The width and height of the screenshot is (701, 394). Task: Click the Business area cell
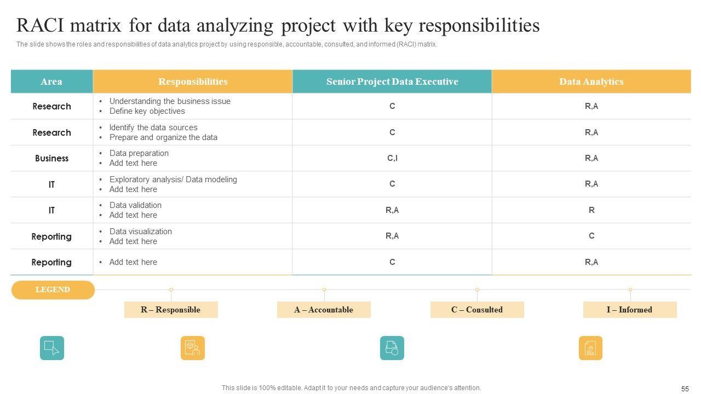click(51, 158)
